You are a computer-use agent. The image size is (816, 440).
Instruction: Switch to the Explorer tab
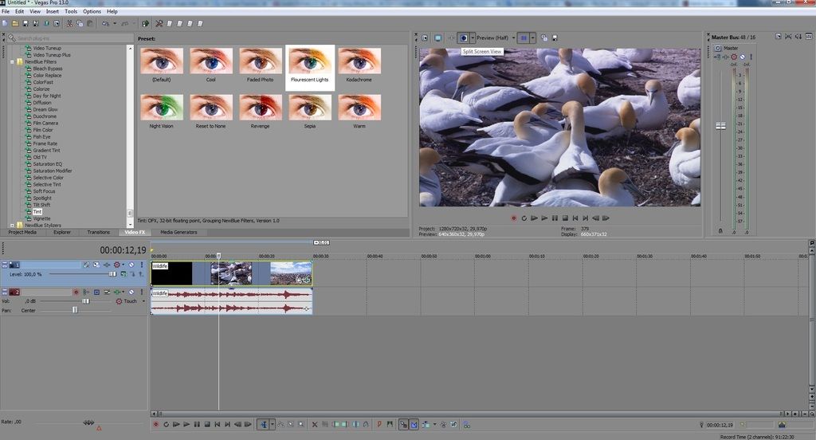point(62,232)
